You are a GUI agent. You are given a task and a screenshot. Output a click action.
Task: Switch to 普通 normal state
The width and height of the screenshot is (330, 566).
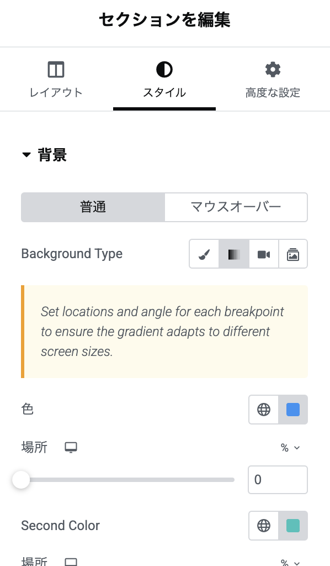coord(93,207)
